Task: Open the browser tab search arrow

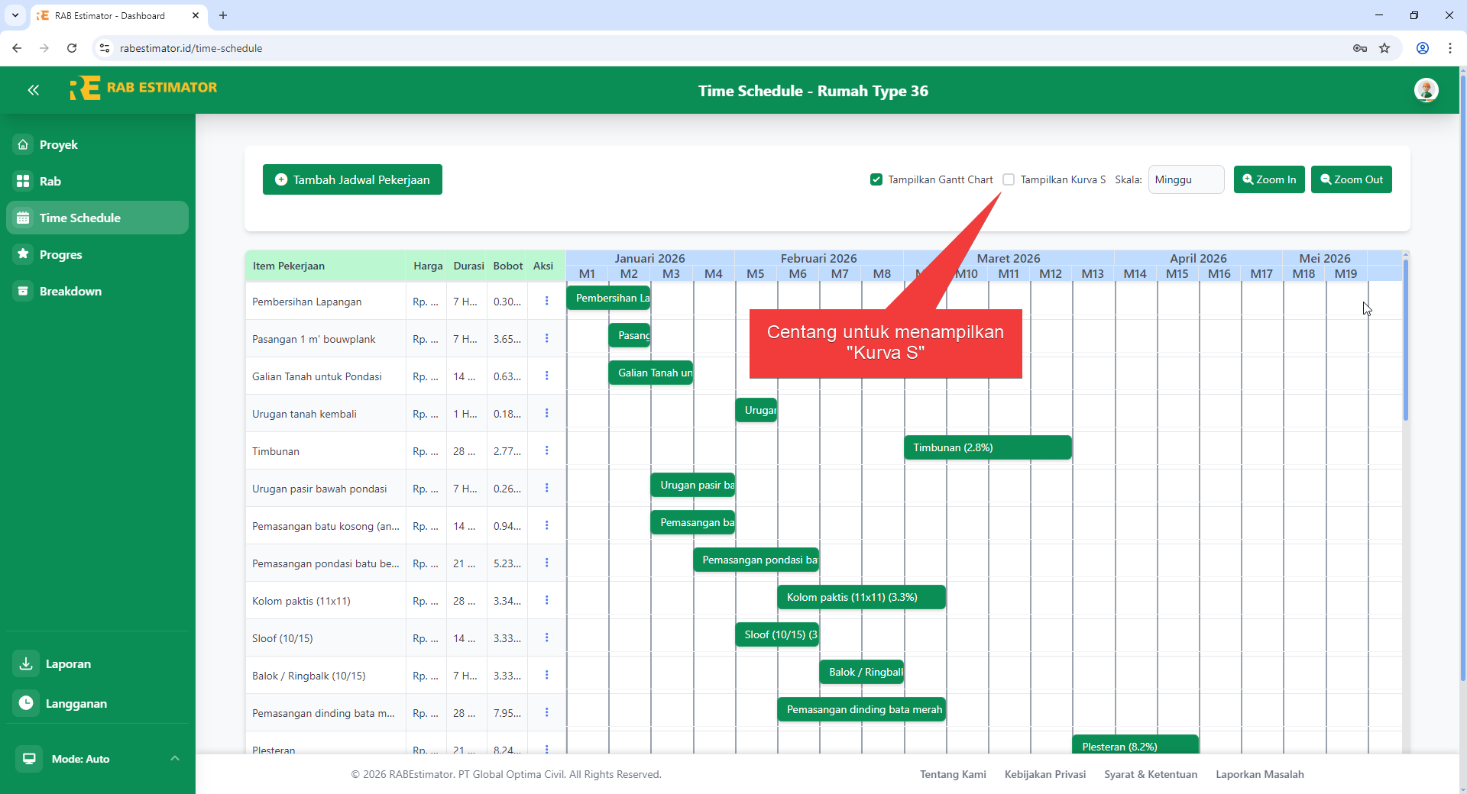Action: click(15, 15)
